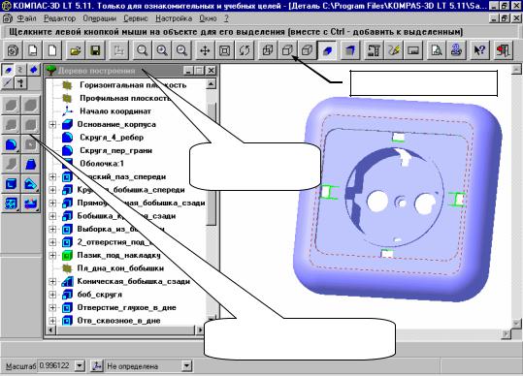Select Профильная плоскость in the tree
This screenshot has width=523, height=376.
125,98
